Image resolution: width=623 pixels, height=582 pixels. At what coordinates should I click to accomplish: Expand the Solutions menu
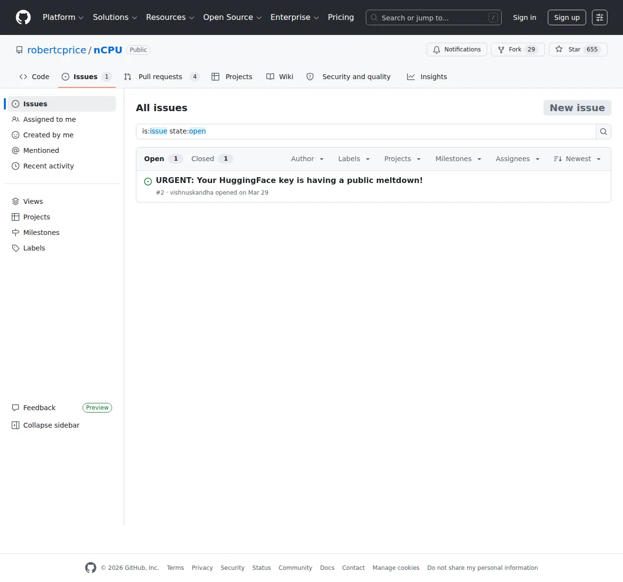115,17
